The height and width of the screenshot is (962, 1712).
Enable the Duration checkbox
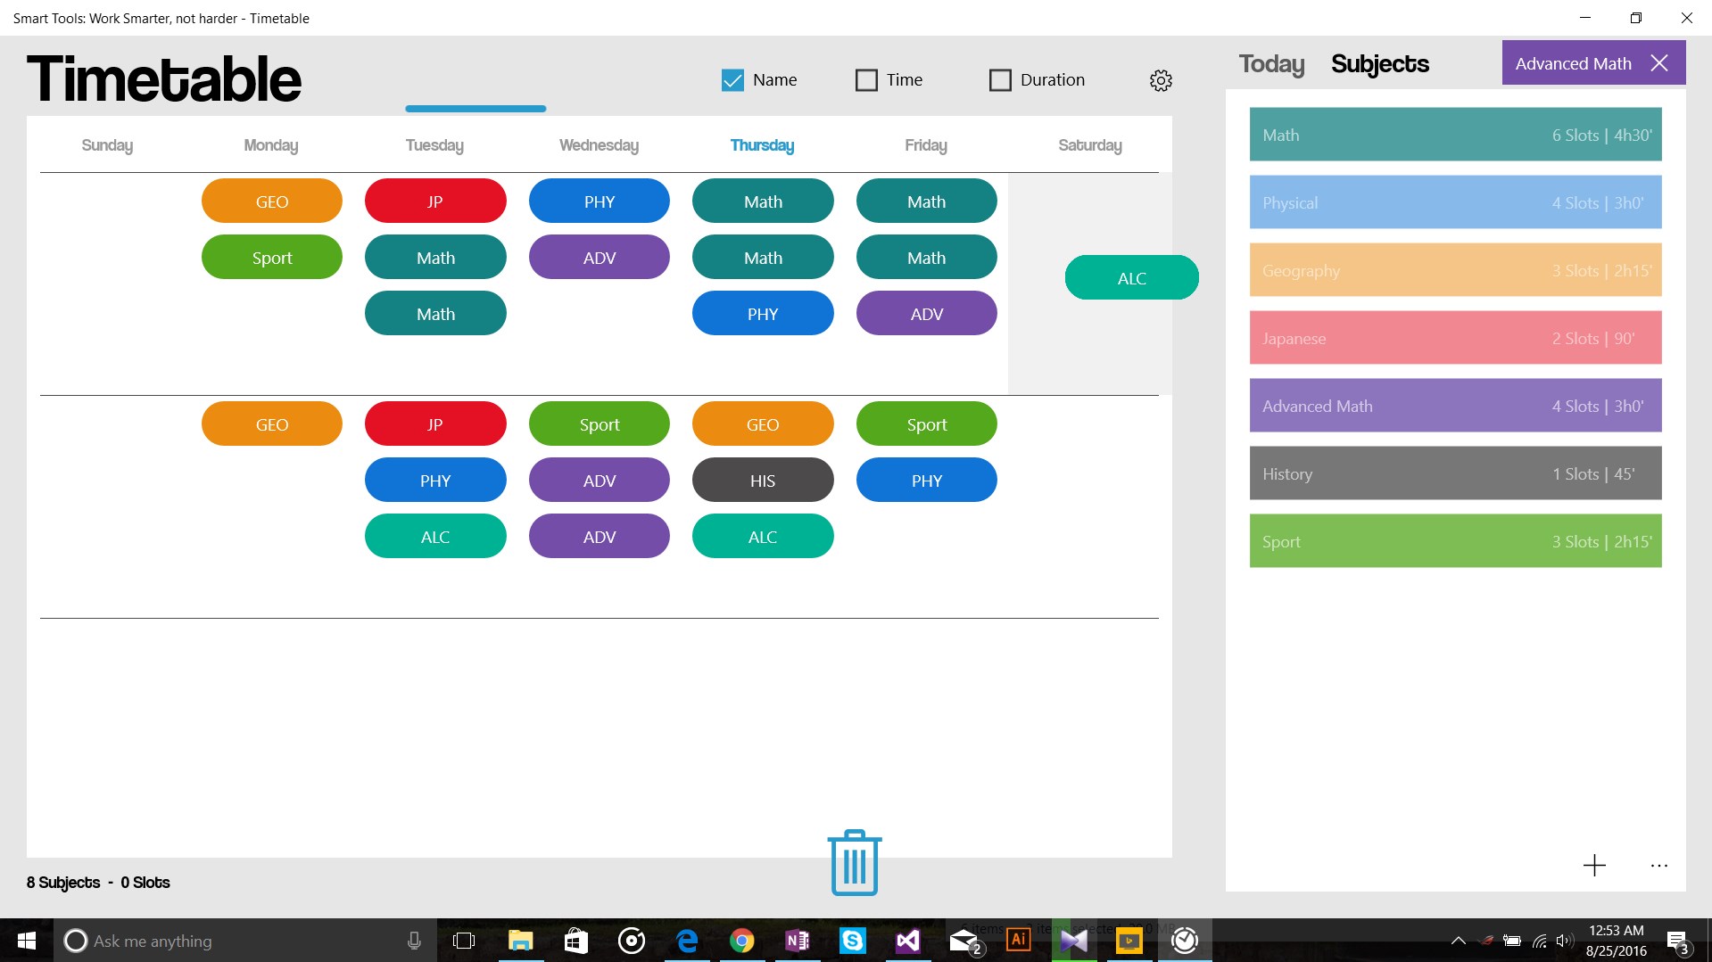click(x=1000, y=79)
